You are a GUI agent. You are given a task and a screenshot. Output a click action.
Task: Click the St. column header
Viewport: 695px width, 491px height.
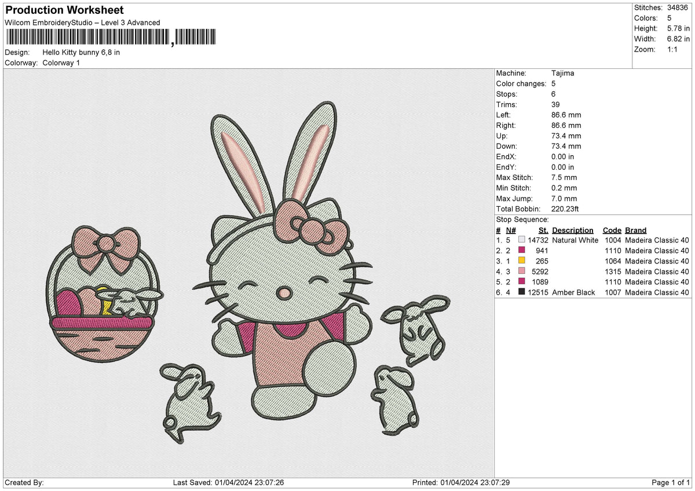coord(543,230)
